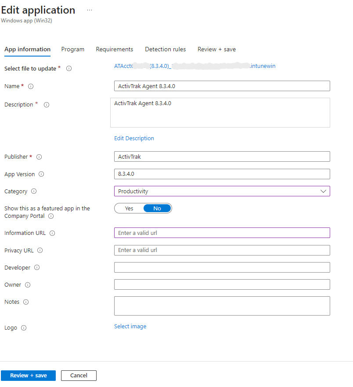
Task: Focus the Developer input field
Action: 222,267
